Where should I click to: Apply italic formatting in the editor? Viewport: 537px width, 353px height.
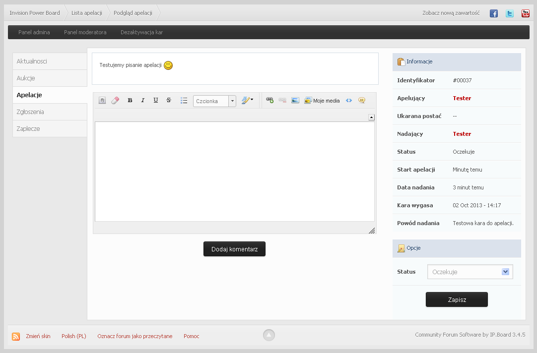coord(143,100)
